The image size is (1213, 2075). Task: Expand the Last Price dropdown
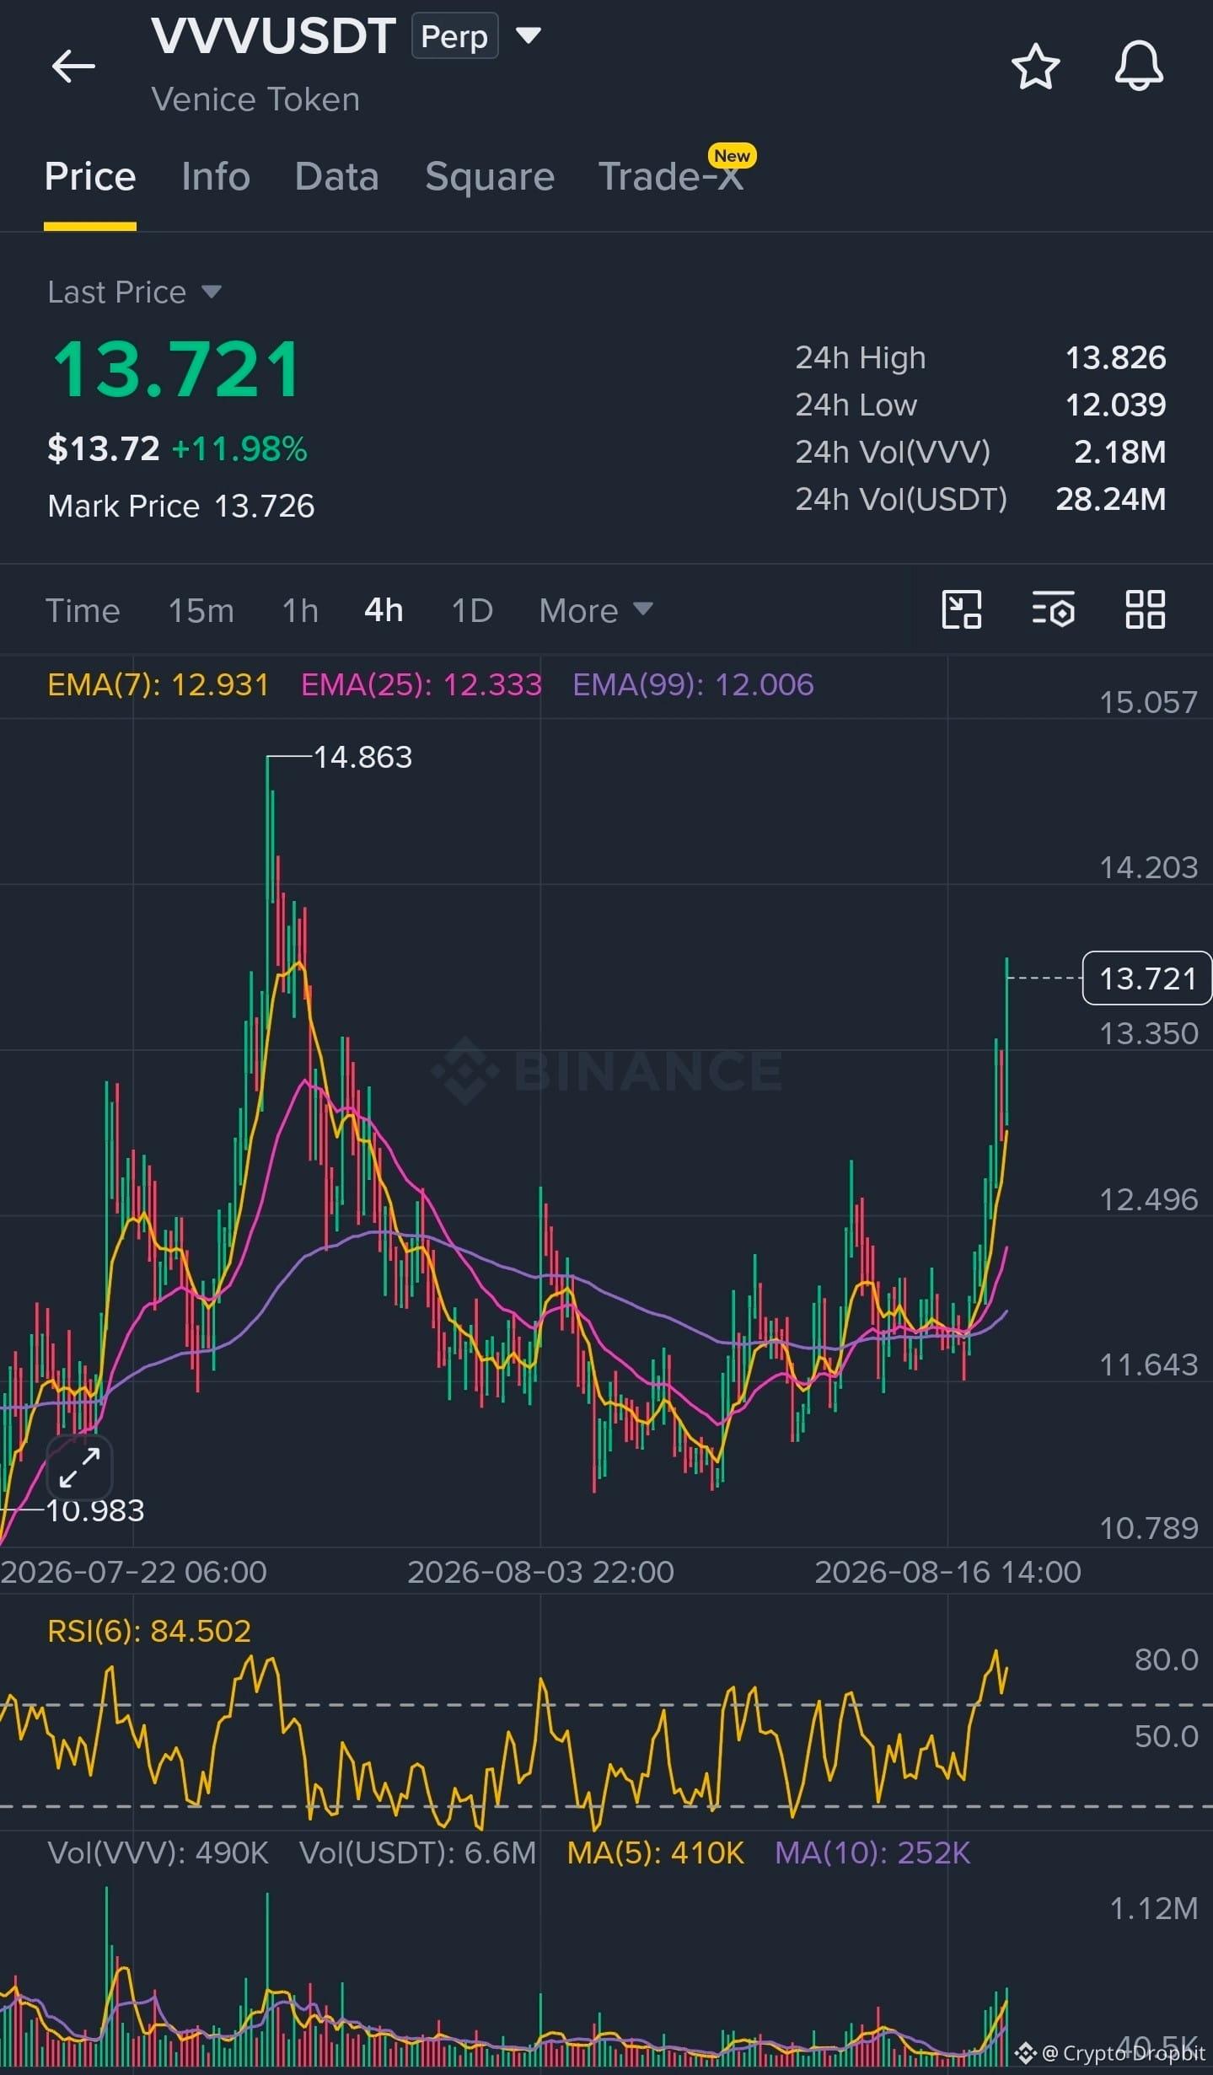(212, 292)
